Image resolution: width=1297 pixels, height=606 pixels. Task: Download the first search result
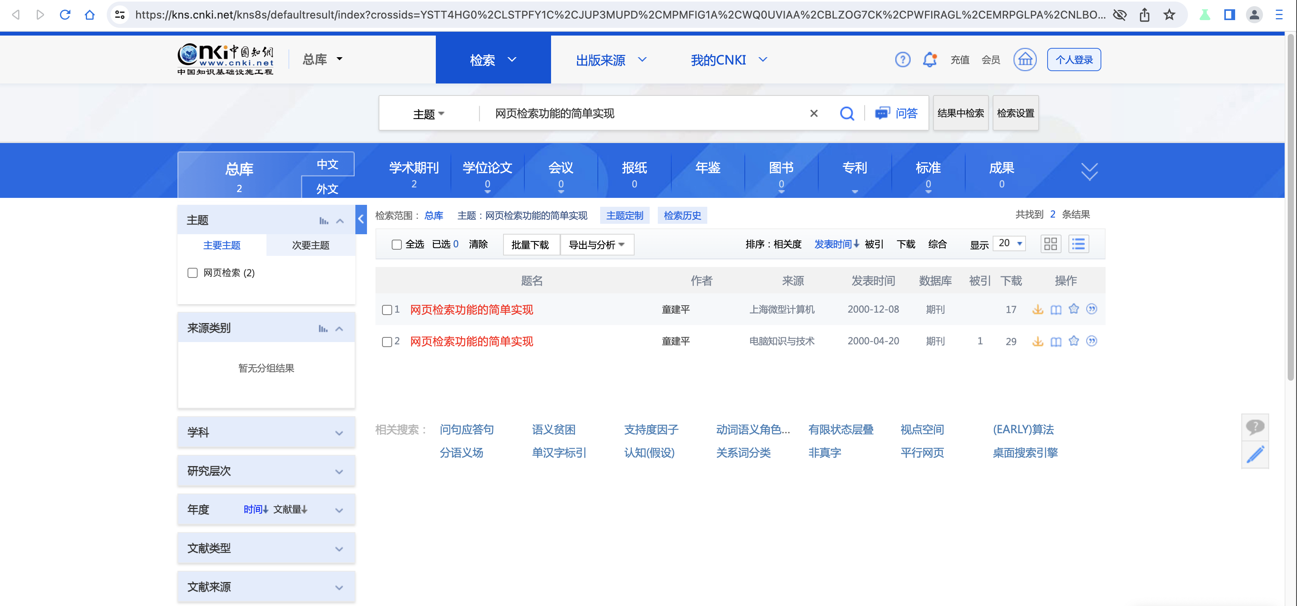(1038, 310)
